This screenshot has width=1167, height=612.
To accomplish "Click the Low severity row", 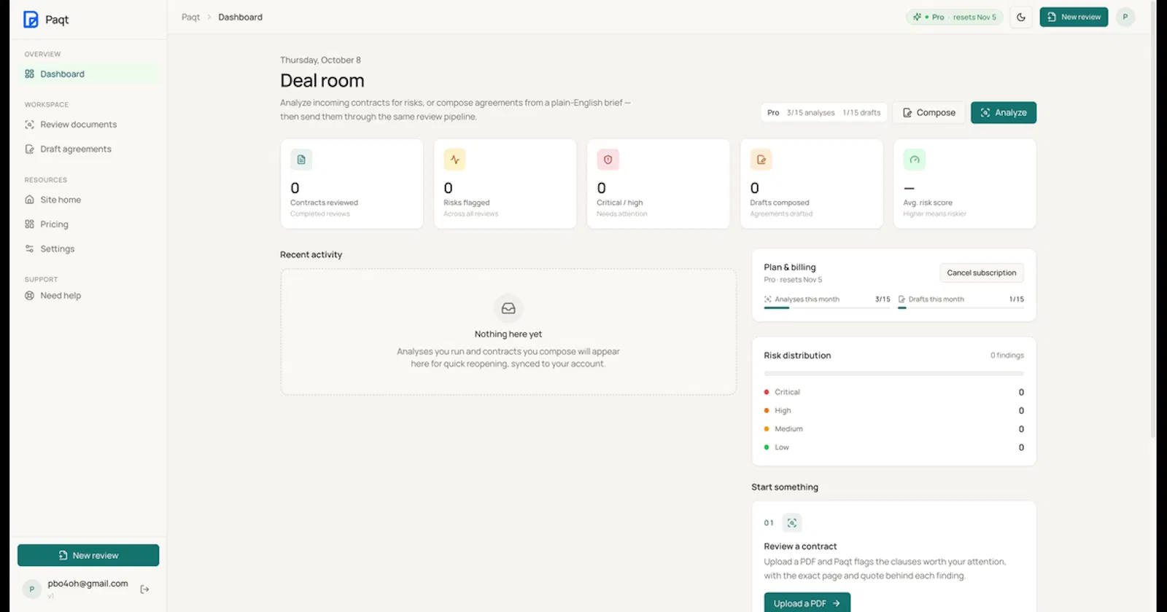I will point(893,447).
